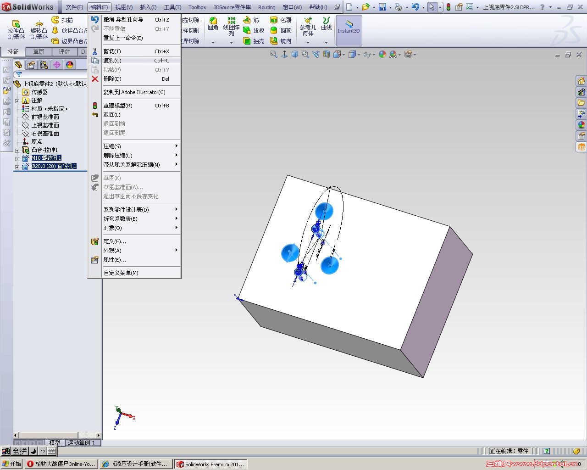
Task: Open the Design Library task pane icon
Action: 581,92
